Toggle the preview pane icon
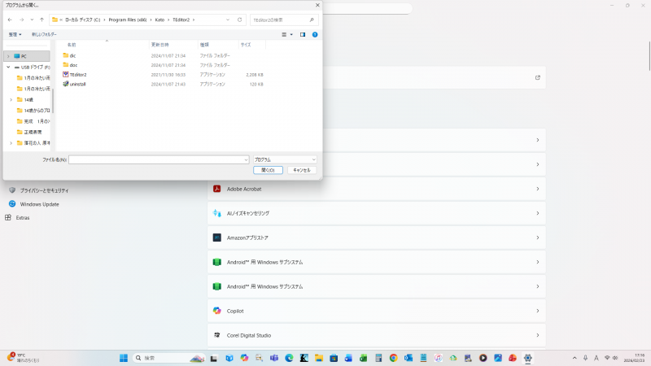Screen dimensions: 651x366 (x=303, y=35)
